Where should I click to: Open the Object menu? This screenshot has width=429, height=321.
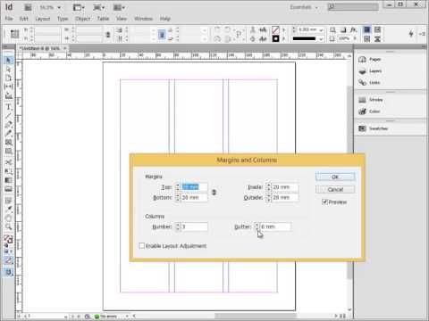pyautogui.click(x=83, y=19)
